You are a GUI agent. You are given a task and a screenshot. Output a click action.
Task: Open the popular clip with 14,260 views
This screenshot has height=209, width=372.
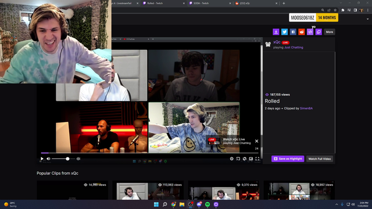coord(72,190)
